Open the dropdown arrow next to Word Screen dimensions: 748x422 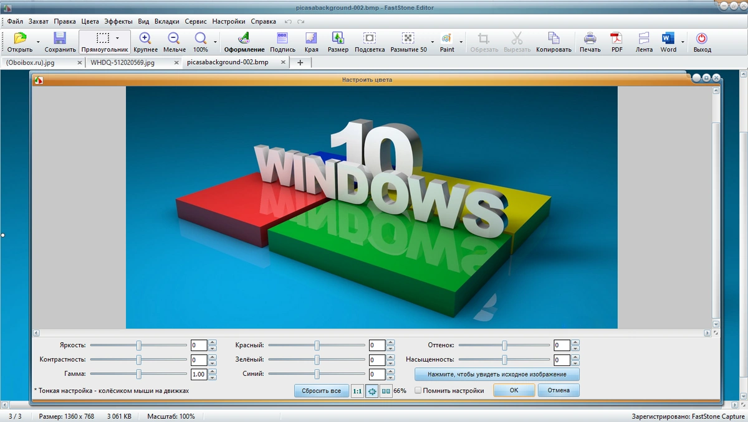pyautogui.click(x=683, y=42)
